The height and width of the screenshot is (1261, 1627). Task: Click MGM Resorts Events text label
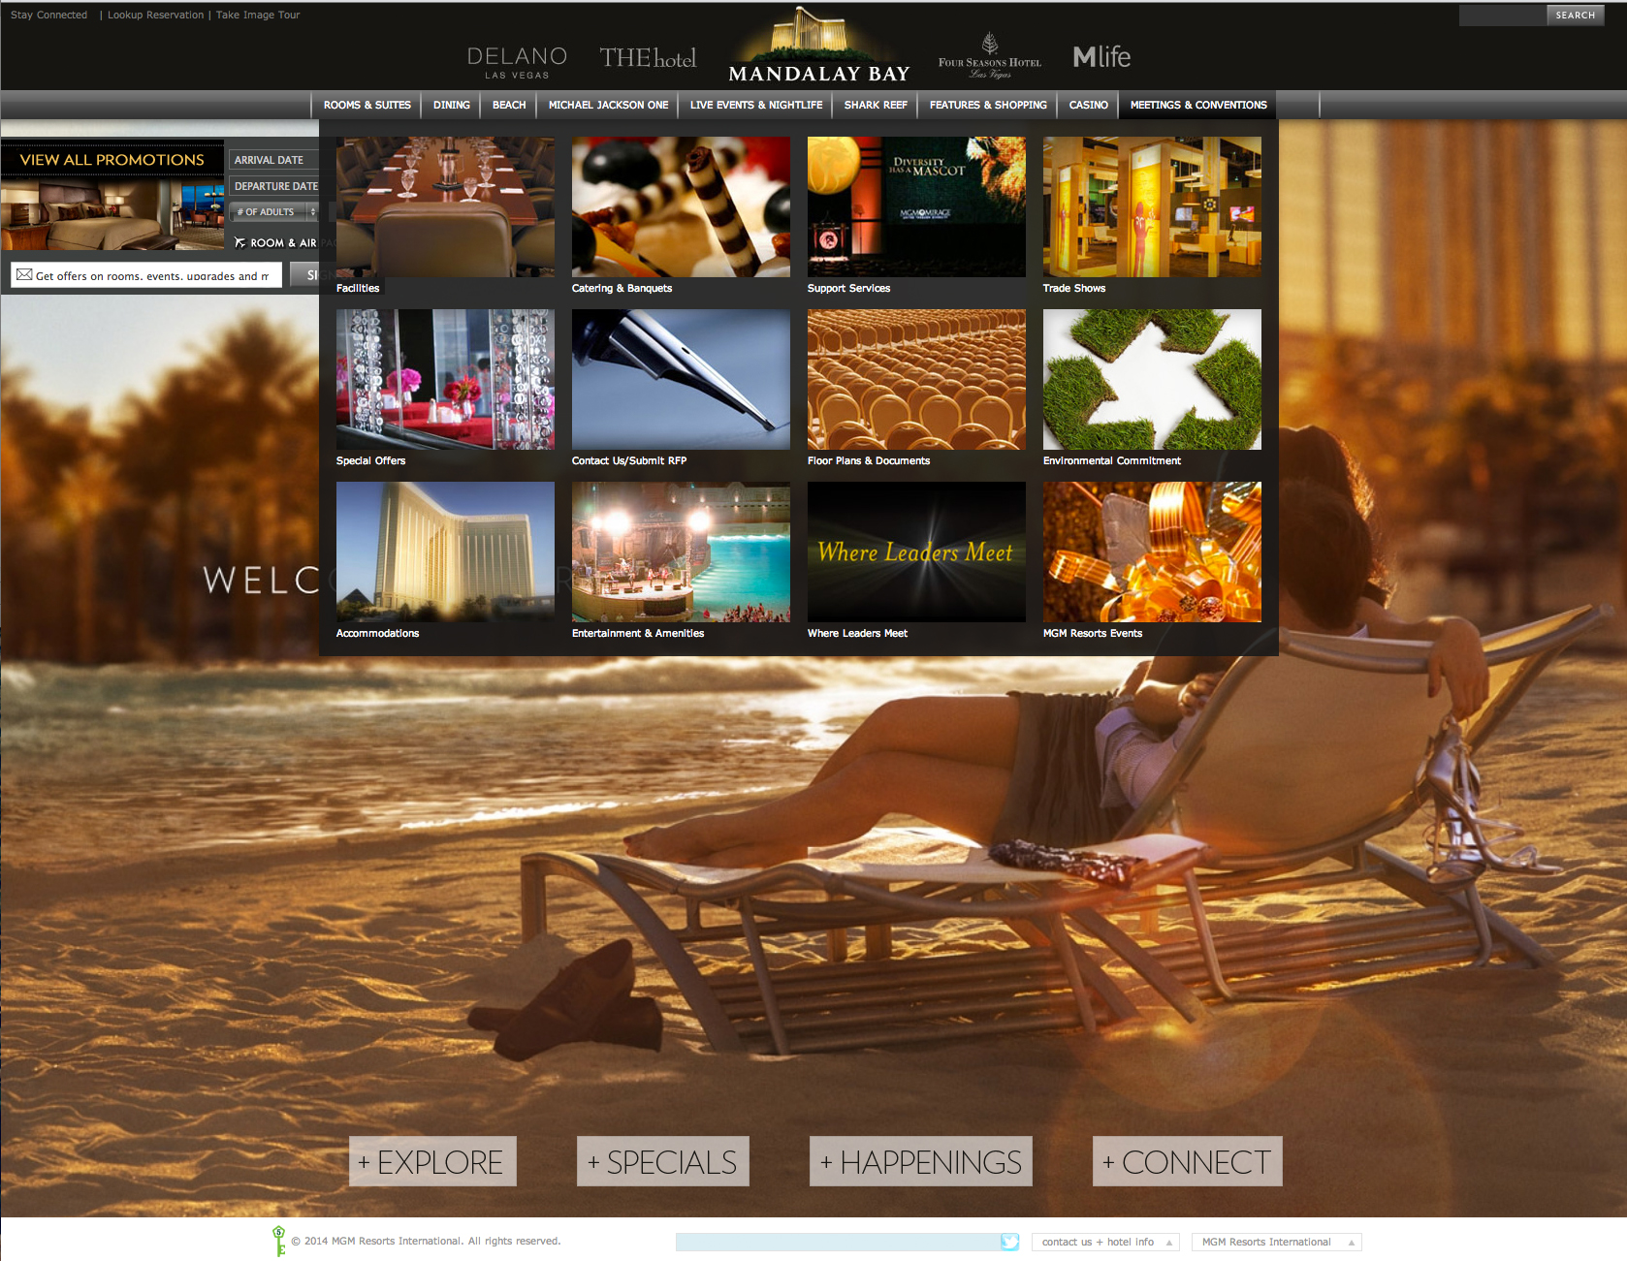1093,633
